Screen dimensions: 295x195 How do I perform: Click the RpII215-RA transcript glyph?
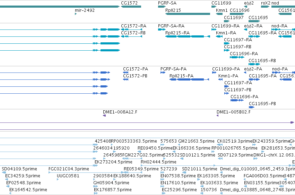(188, 36)
